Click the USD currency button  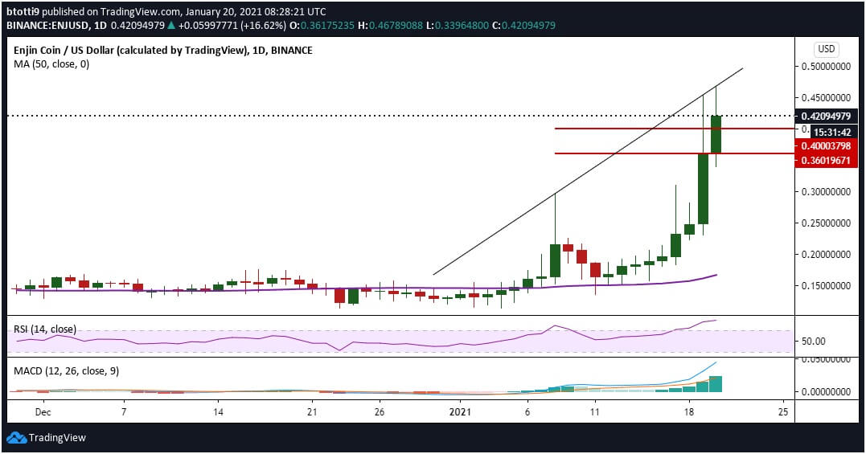pyautogui.click(x=827, y=49)
